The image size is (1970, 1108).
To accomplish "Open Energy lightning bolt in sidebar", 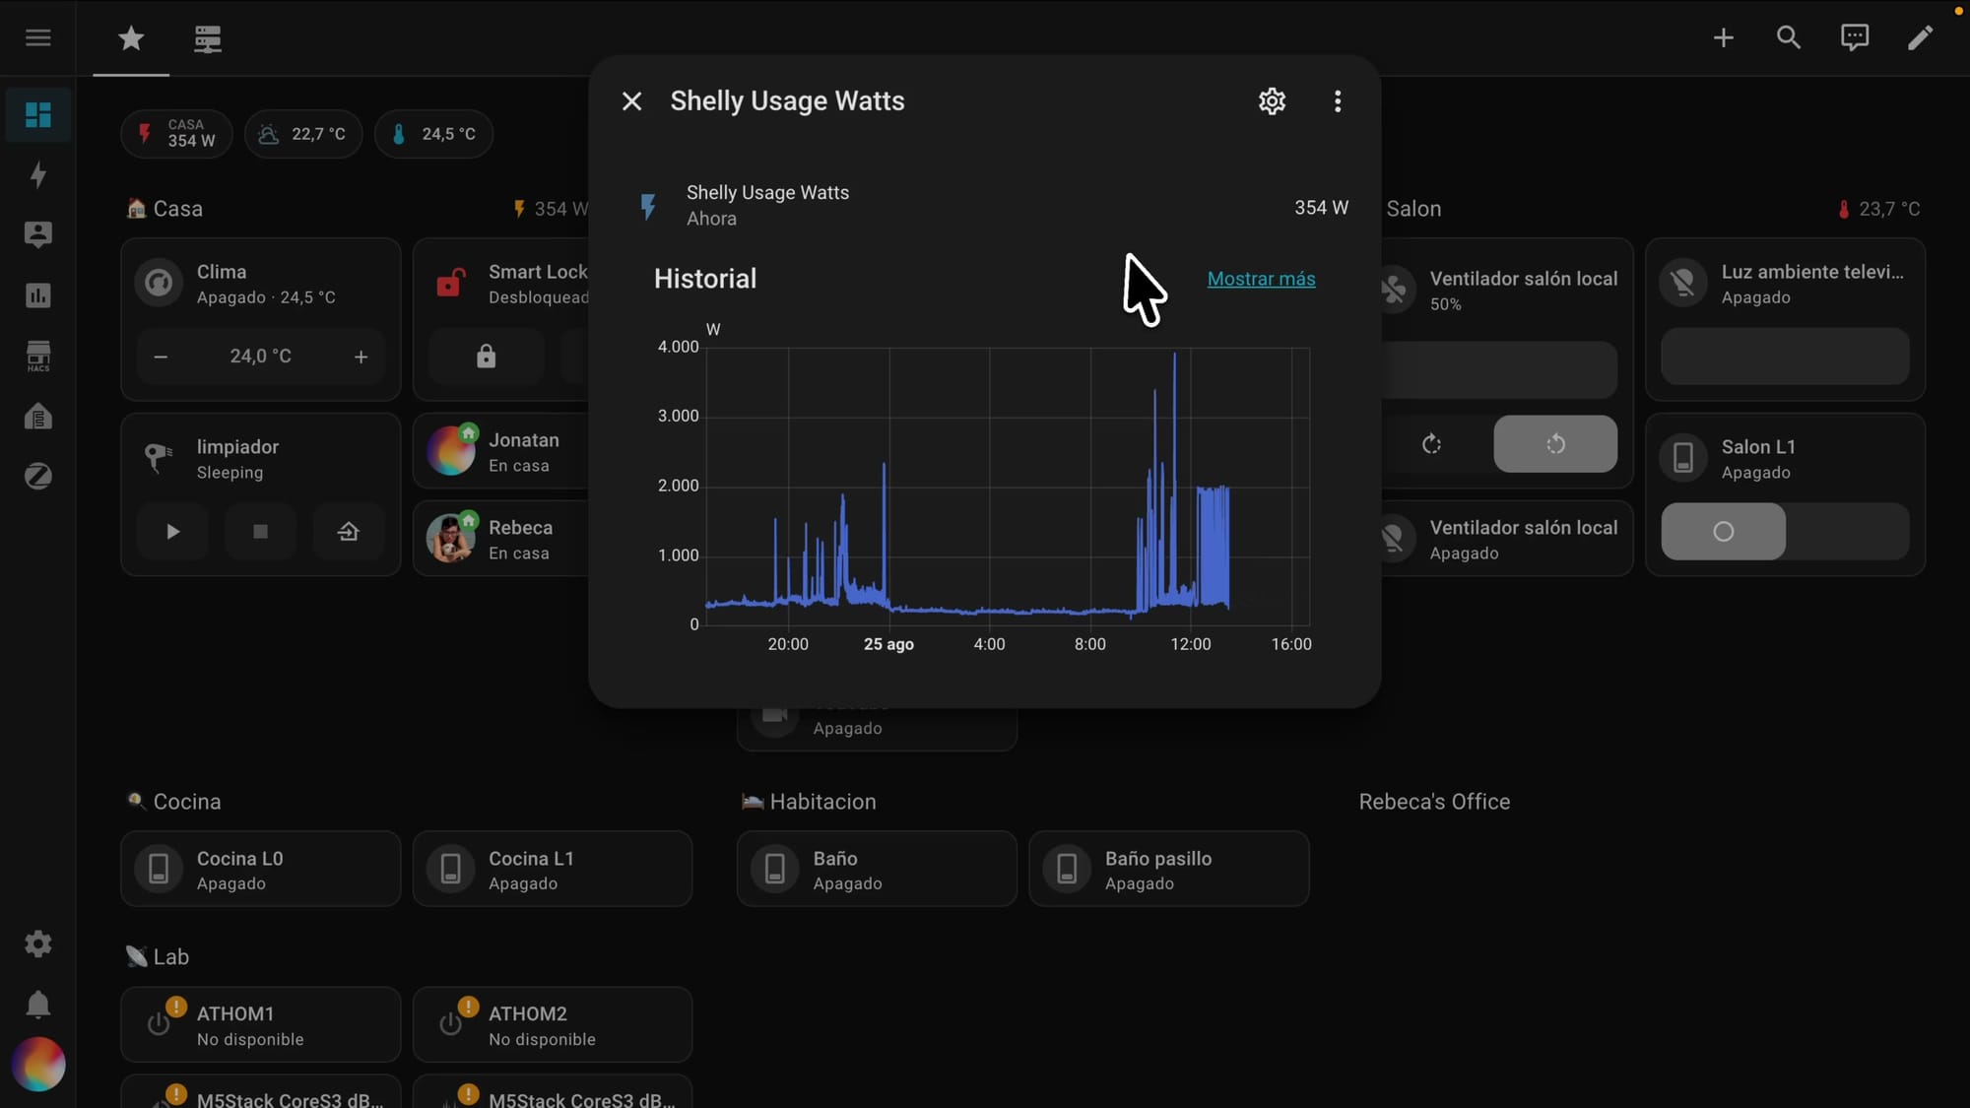I will coord(37,175).
